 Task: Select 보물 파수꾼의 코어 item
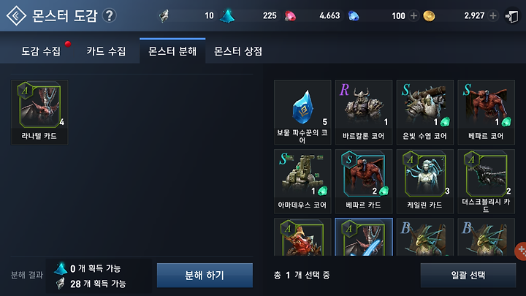302,113
